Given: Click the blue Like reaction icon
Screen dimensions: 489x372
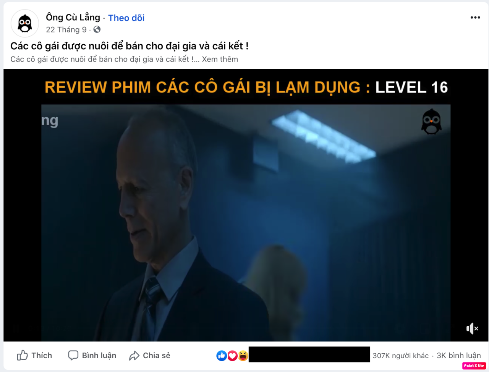Looking at the screenshot, I should point(222,356).
